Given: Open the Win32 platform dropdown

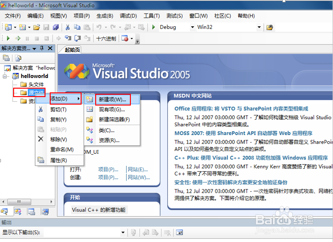Looking at the screenshot, I should 259,27.
